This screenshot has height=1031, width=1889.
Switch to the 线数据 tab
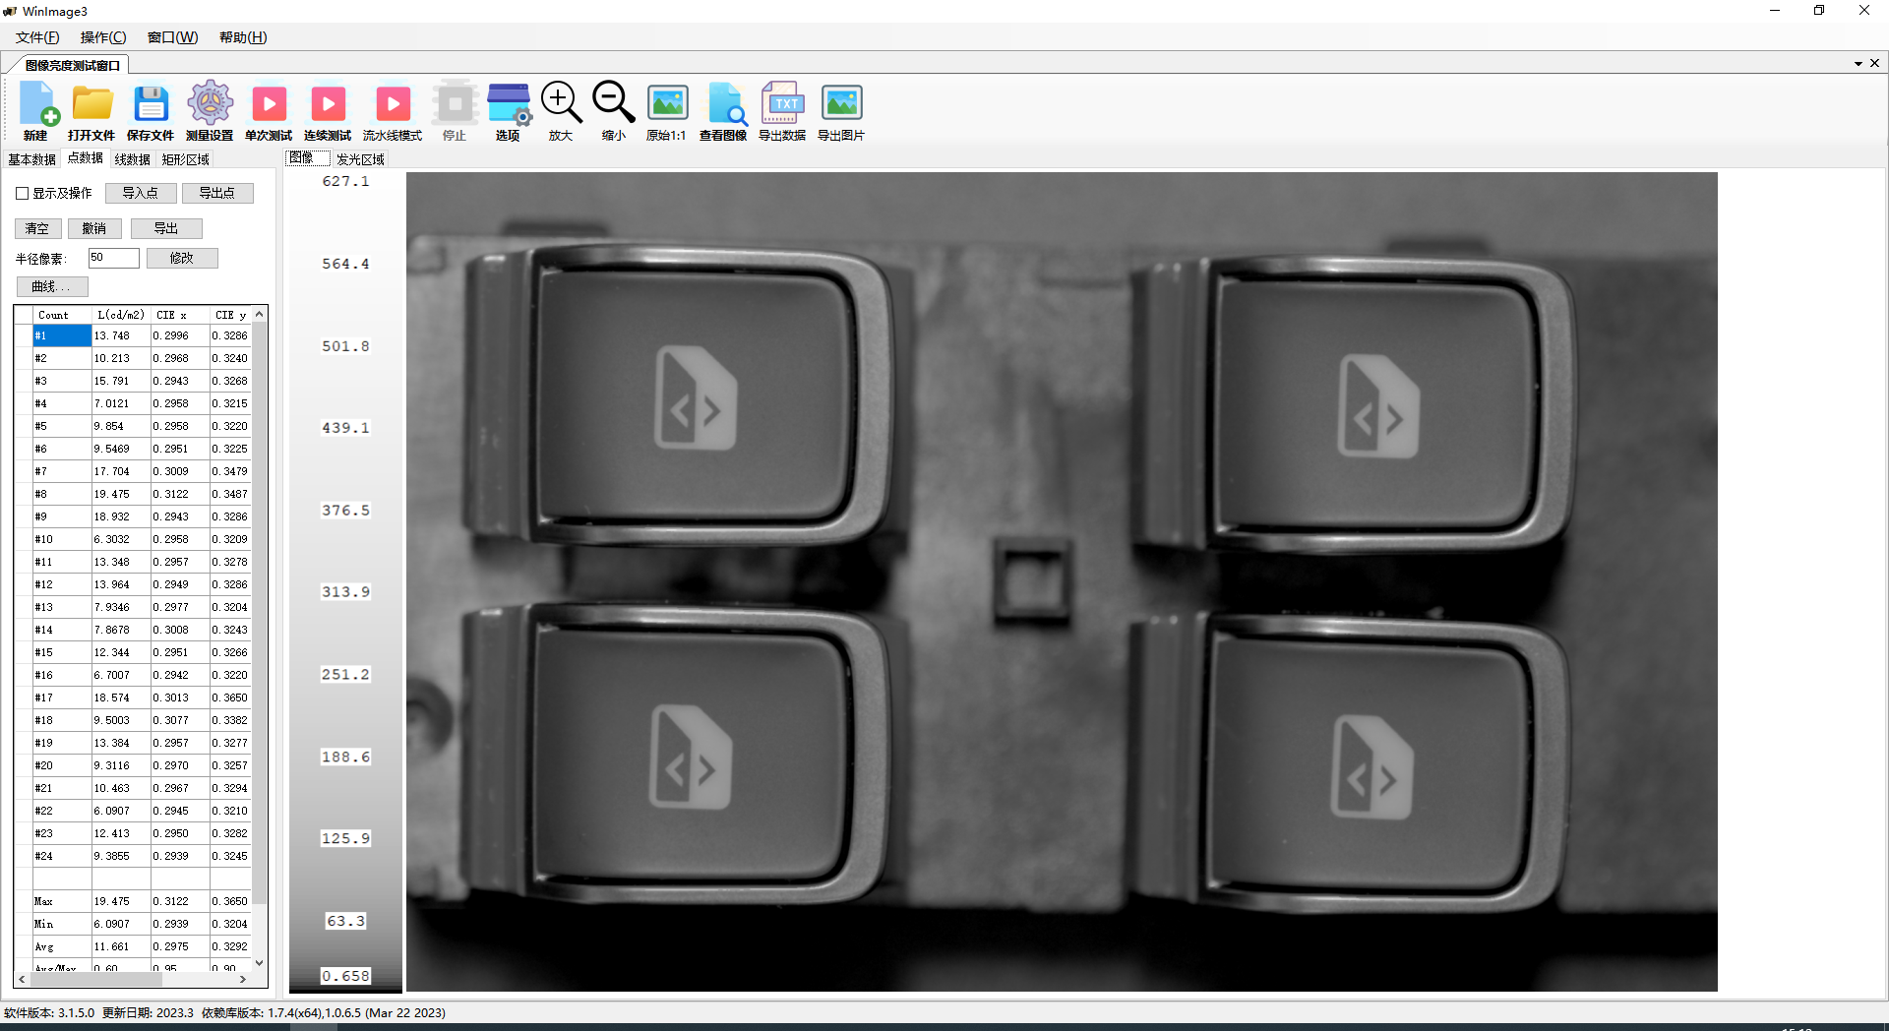[x=132, y=159]
